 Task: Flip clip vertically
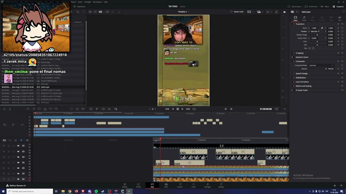point(313,48)
